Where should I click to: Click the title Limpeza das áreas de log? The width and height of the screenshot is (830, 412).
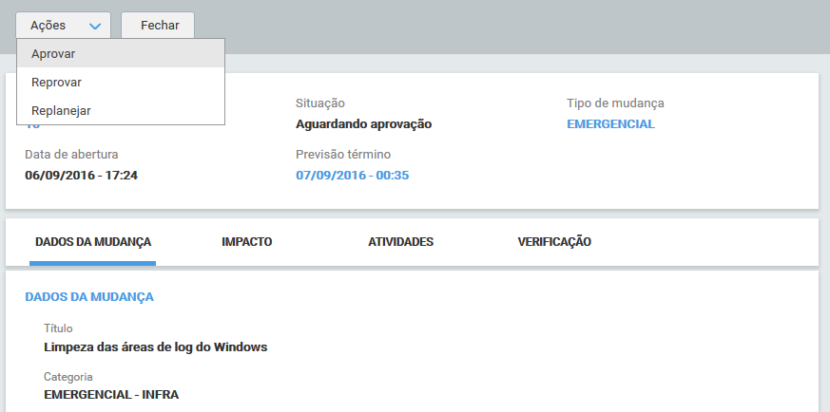click(x=156, y=347)
